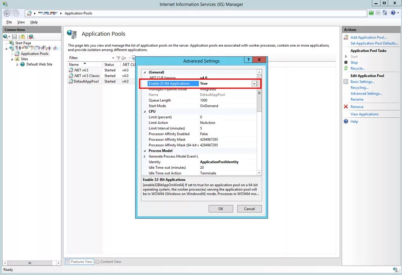Click OK in Advanced Settings dialog
402x275 pixels.
click(221, 209)
